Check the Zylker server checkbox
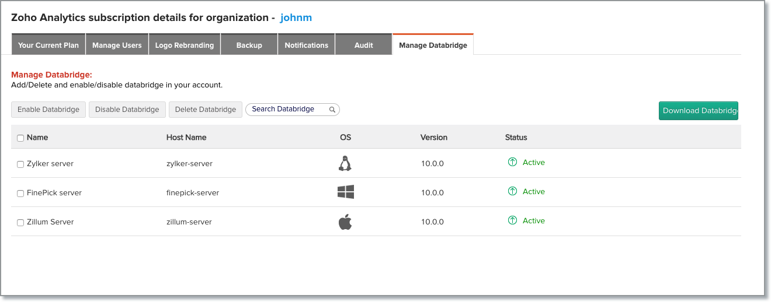 point(20,164)
